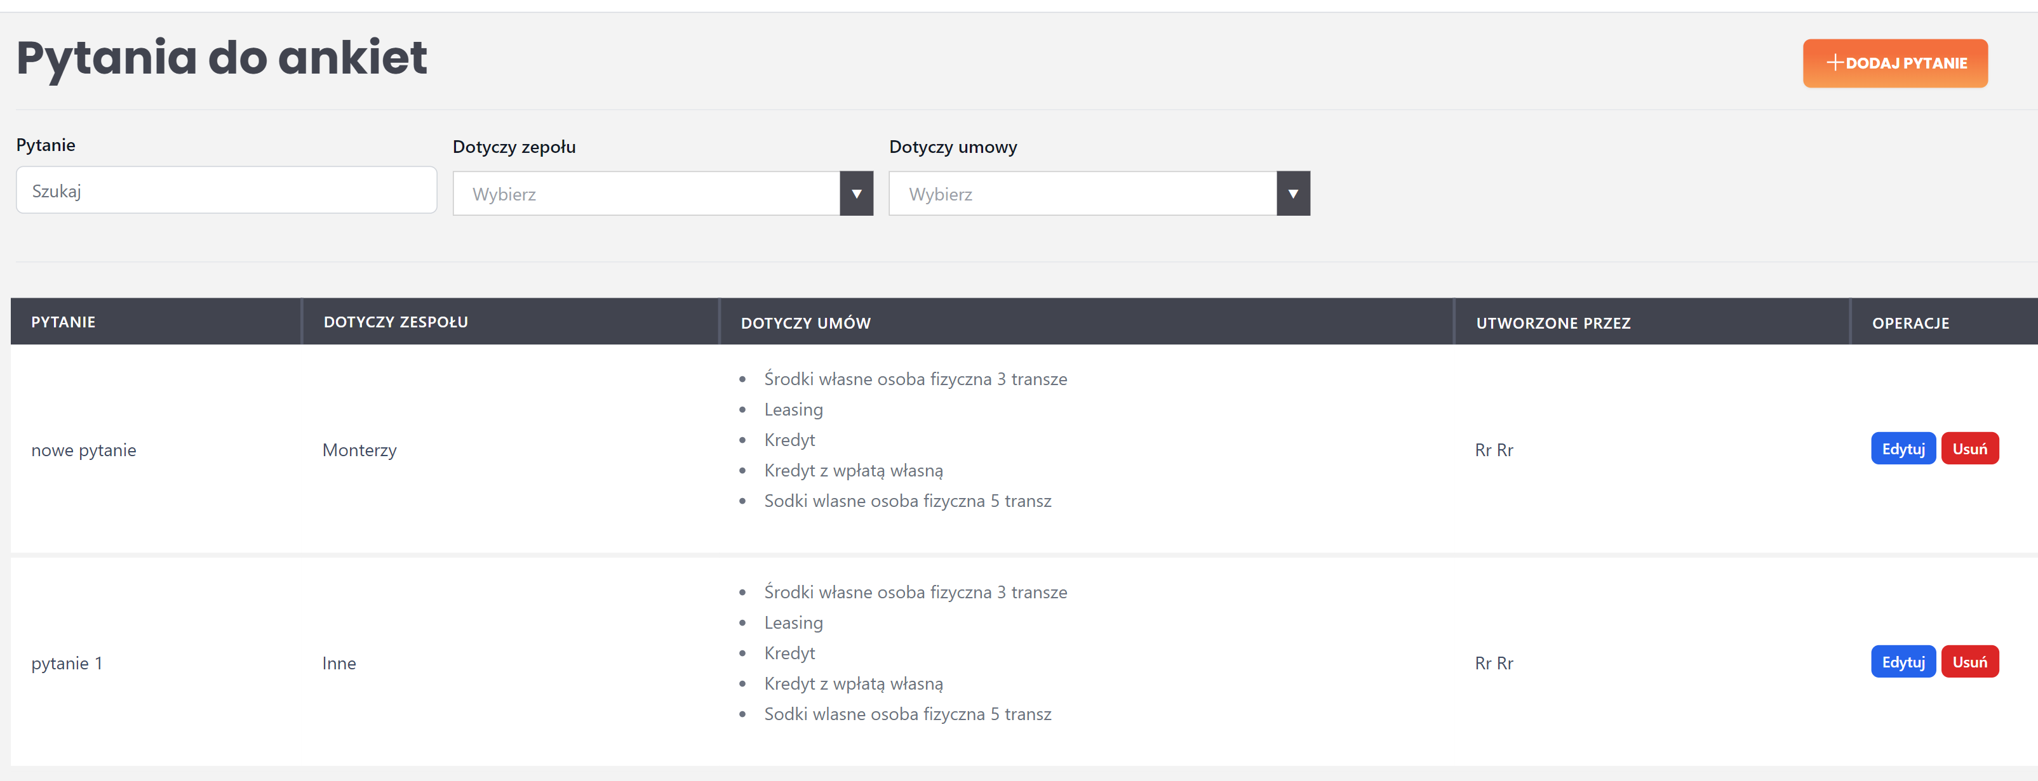Edit the 'nowe pytanie' row
The width and height of the screenshot is (2038, 781).
point(1903,449)
